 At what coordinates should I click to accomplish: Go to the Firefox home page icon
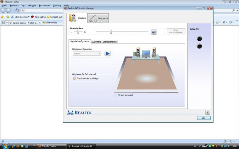(18, 10)
